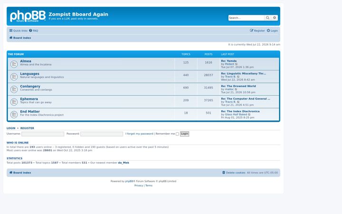Click the Almea forum status icon
Viewport: 342px width, 214px height.
pyautogui.click(x=14, y=64)
